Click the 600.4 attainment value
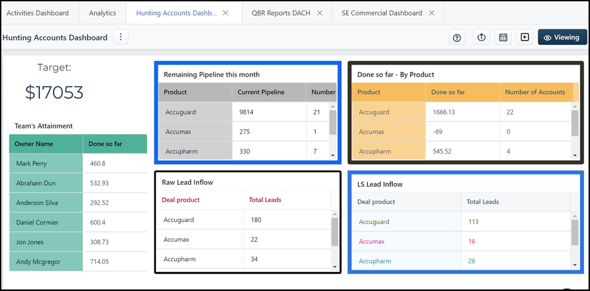 (98, 223)
